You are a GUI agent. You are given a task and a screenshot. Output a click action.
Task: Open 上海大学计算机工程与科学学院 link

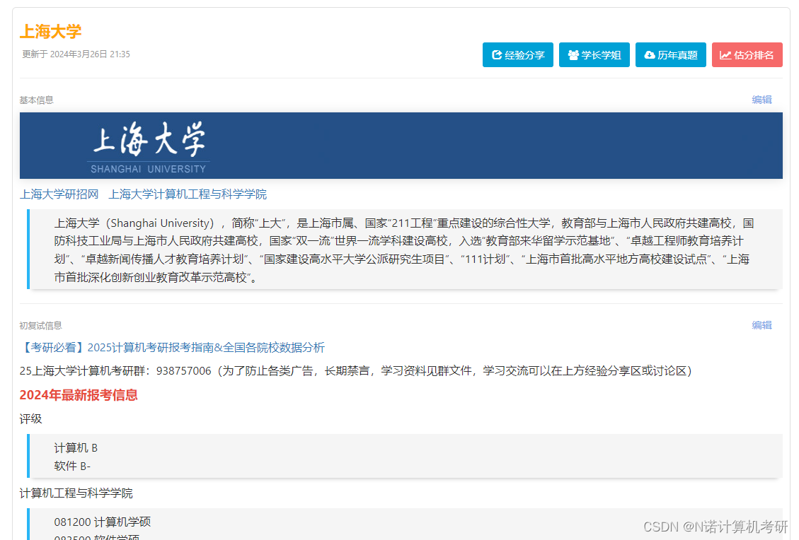188,194
